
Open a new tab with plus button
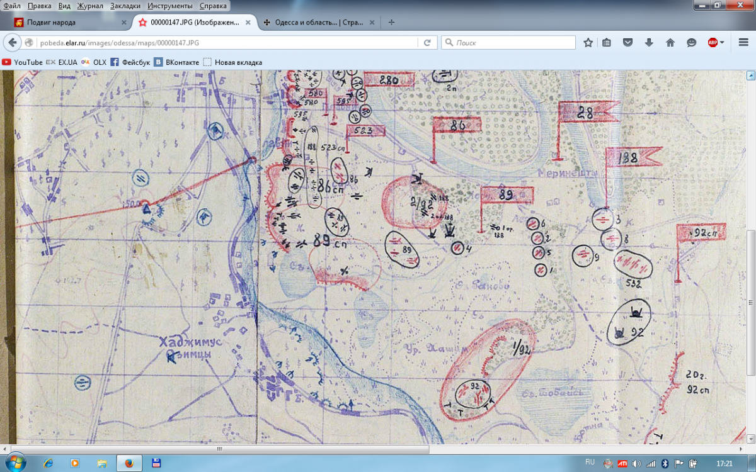click(391, 22)
